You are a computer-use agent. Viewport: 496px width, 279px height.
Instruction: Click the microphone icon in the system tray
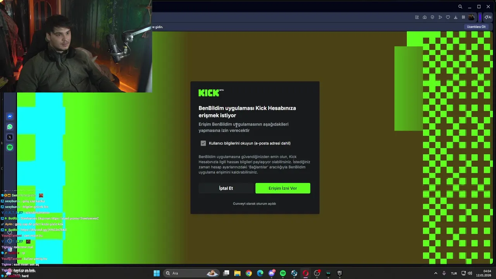click(x=444, y=273)
